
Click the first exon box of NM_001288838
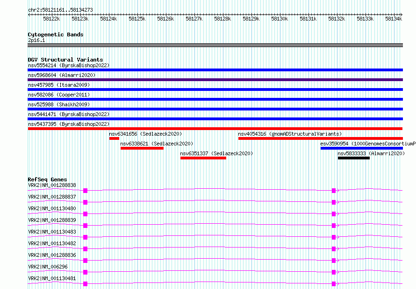point(85,191)
